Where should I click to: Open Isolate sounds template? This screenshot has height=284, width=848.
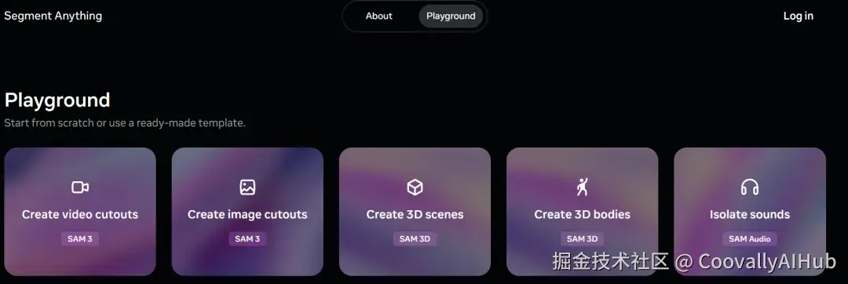click(750, 212)
